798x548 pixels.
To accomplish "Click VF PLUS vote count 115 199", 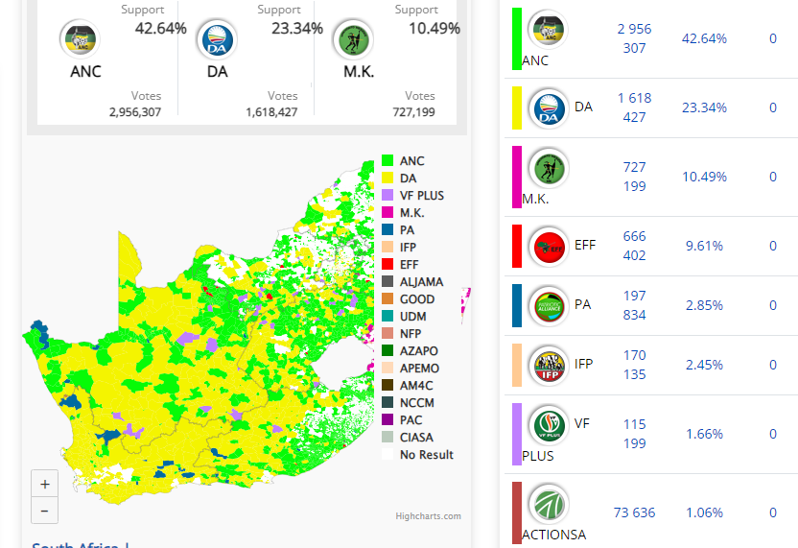I will (634, 434).
